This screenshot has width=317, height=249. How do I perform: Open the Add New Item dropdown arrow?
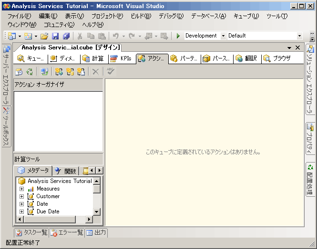coord(36,37)
